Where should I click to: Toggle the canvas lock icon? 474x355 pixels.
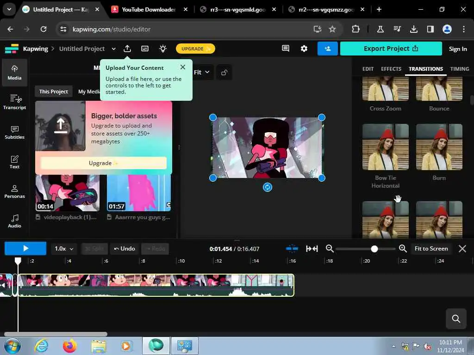[x=224, y=73]
